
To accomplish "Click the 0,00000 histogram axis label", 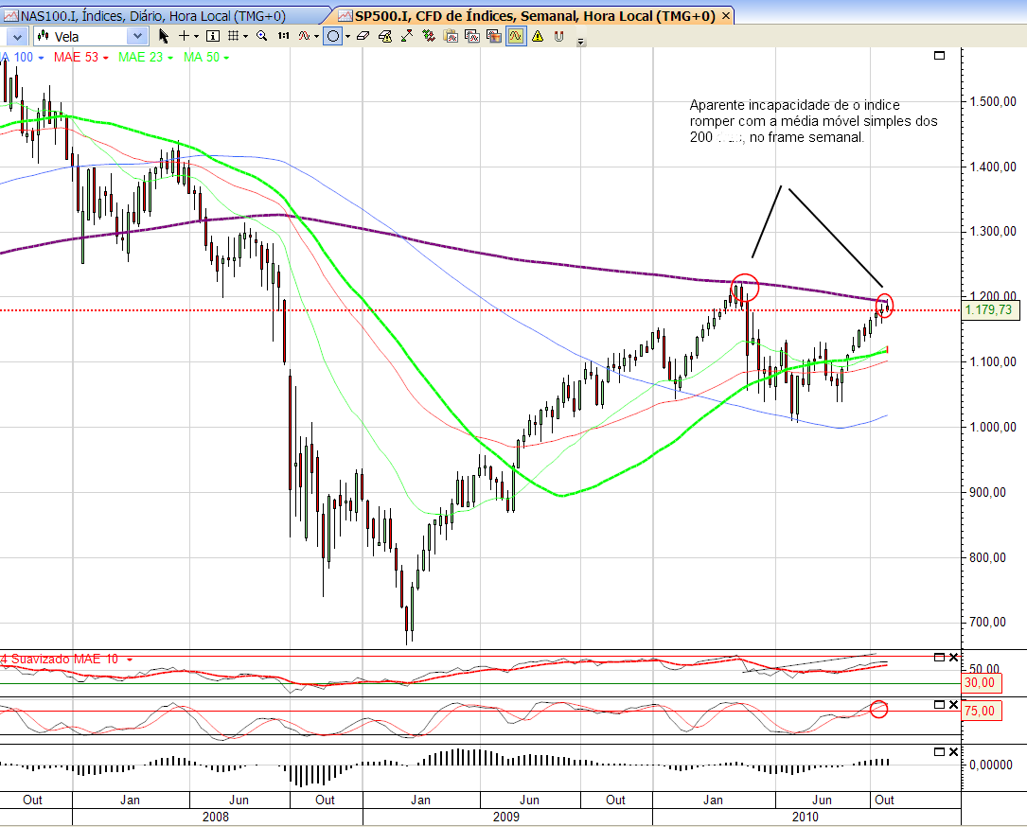I will click(991, 765).
